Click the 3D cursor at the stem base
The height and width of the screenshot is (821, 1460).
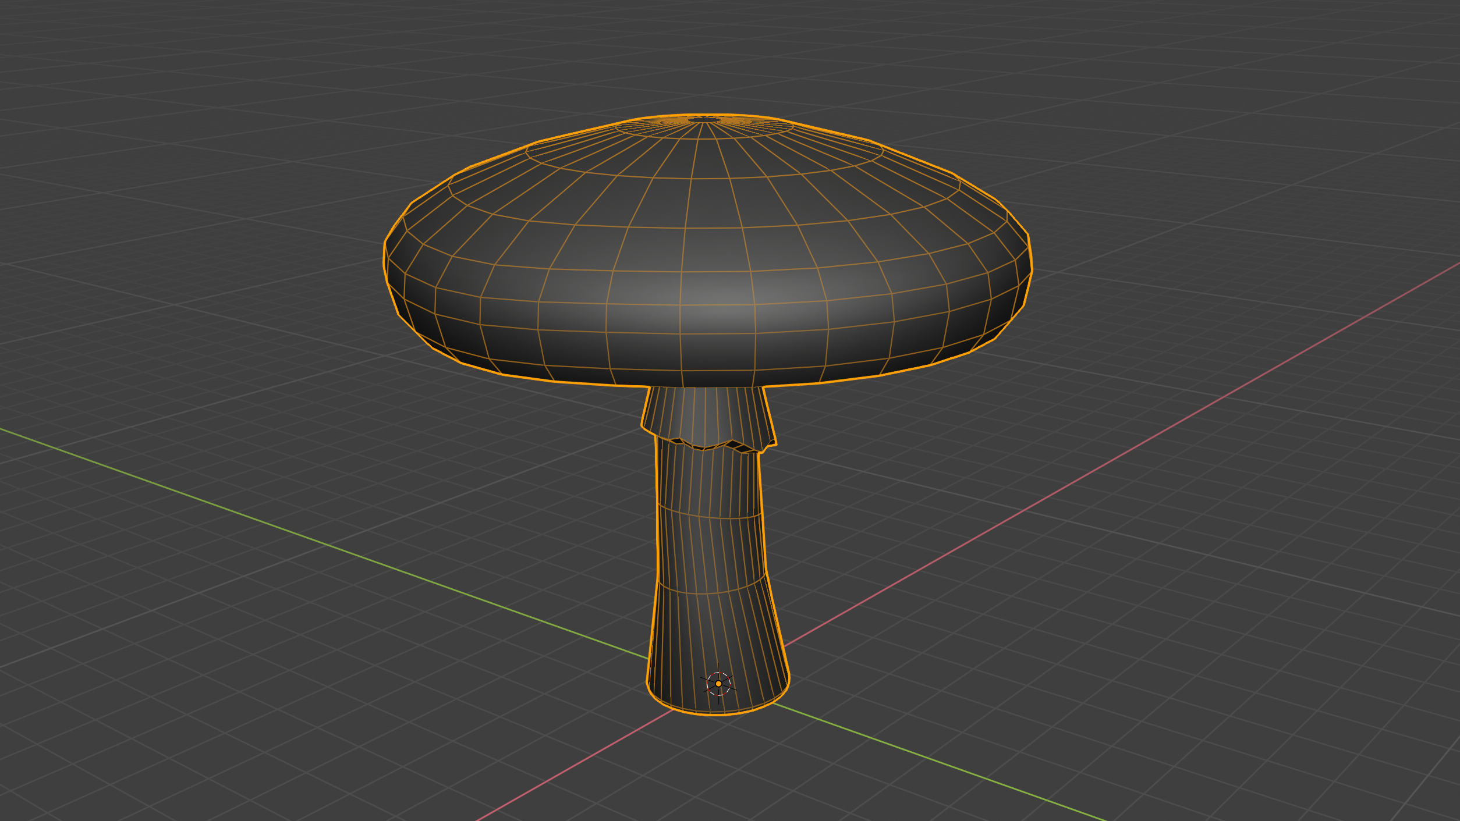tap(718, 684)
